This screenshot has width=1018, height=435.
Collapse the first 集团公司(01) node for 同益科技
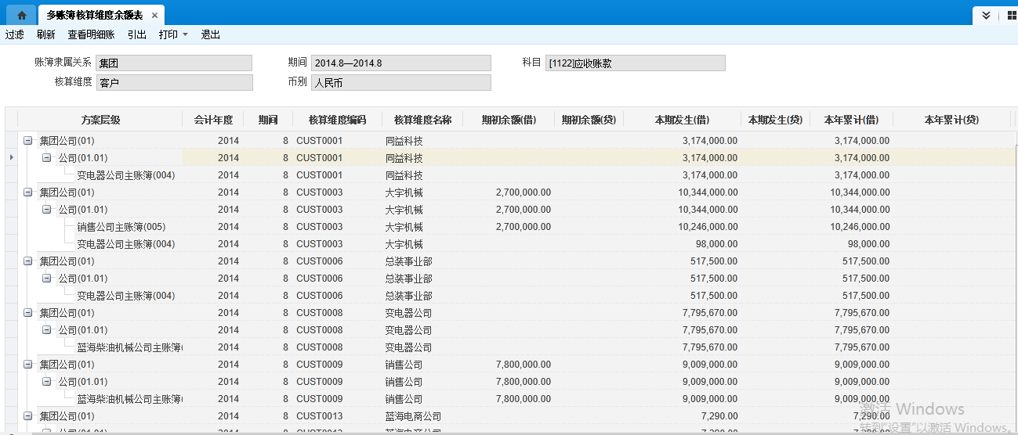click(x=28, y=141)
